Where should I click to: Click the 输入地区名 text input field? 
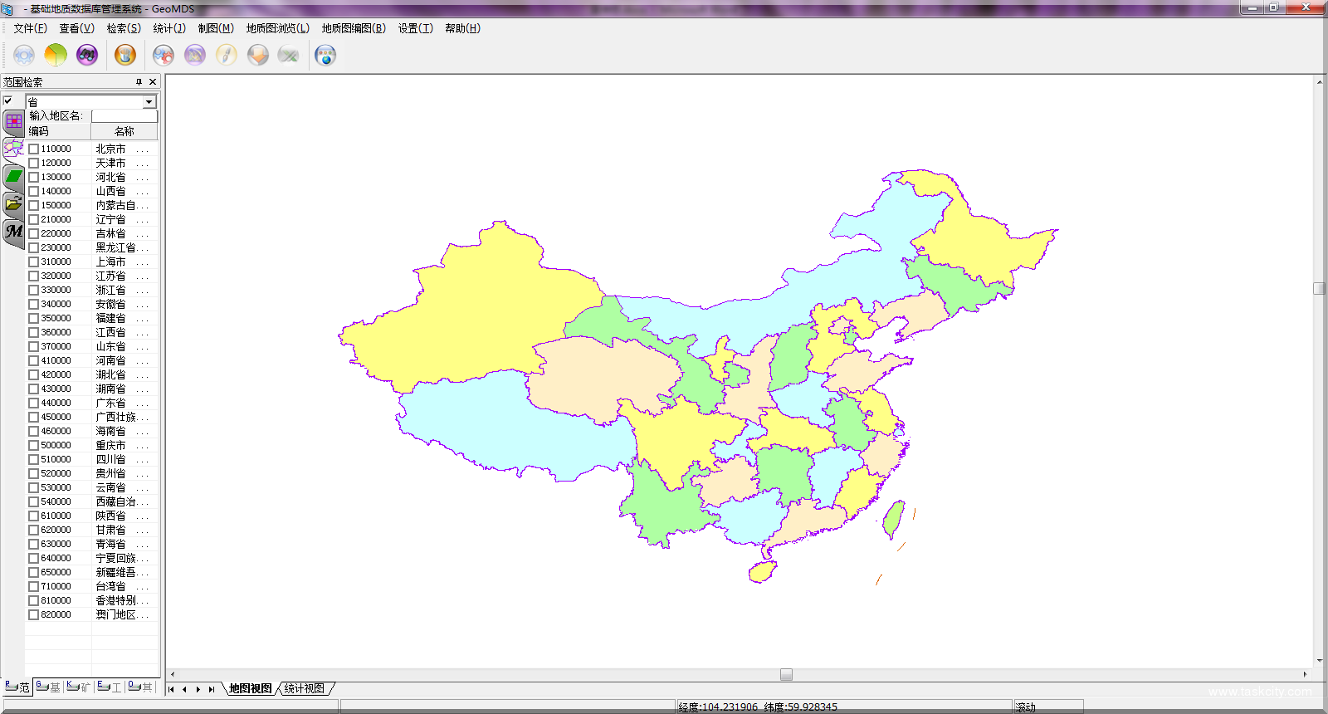click(124, 116)
